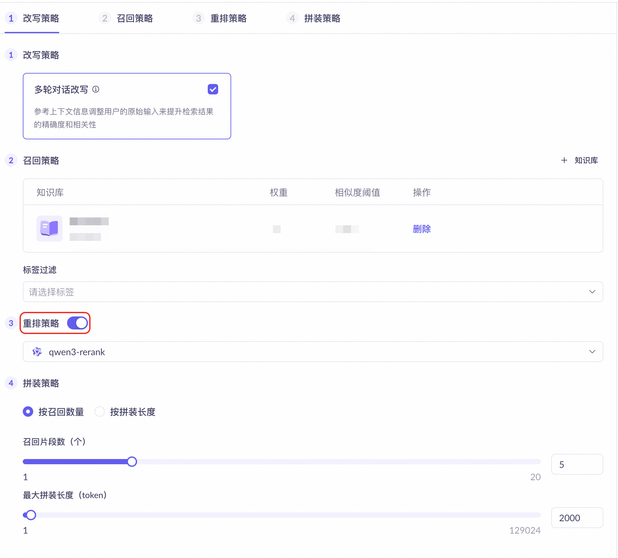Click the 标签过滤 label
618x558 pixels.
[x=40, y=270]
